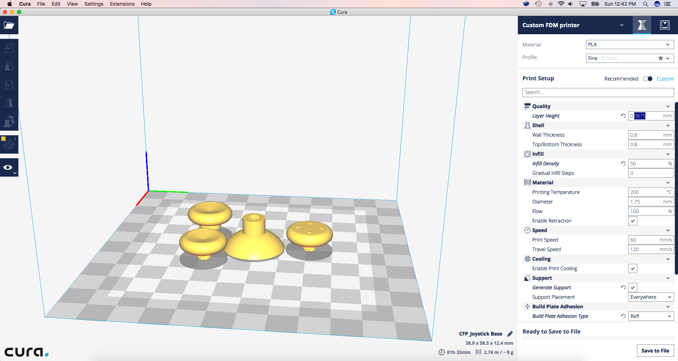Click the yellow extruder color swatch

point(3,138)
